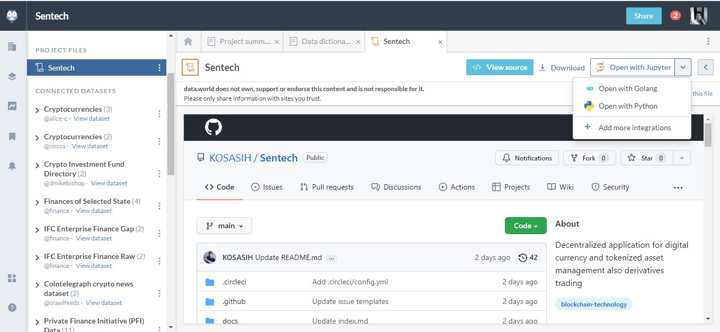
Task: Open options for Cryptocurrencies by alice-c
Action: [159, 114]
